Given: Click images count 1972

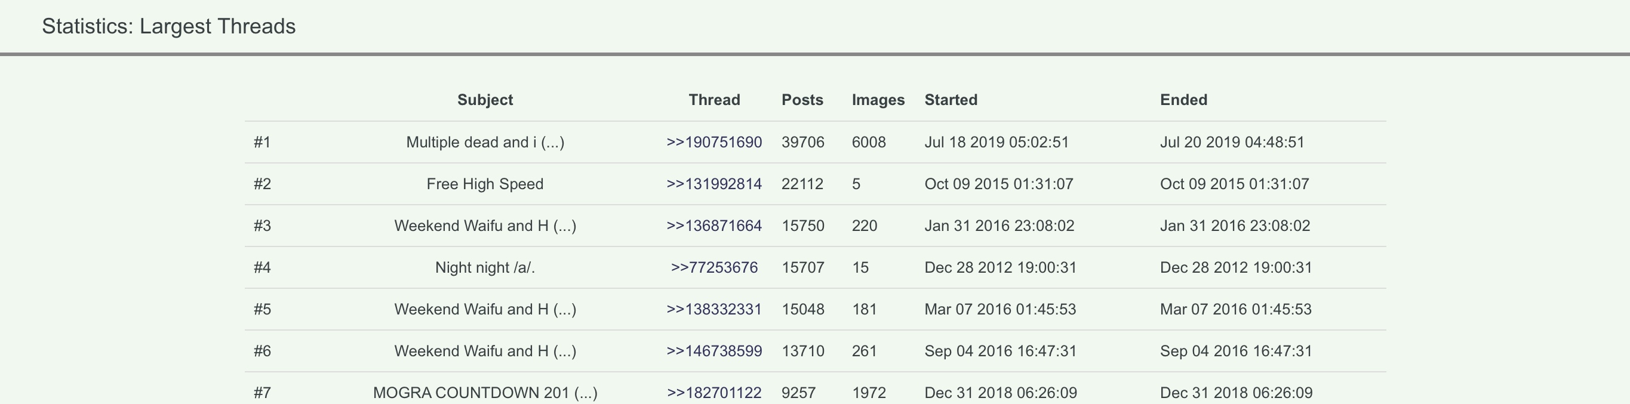Looking at the screenshot, I should pyautogui.click(x=869, y=393).
